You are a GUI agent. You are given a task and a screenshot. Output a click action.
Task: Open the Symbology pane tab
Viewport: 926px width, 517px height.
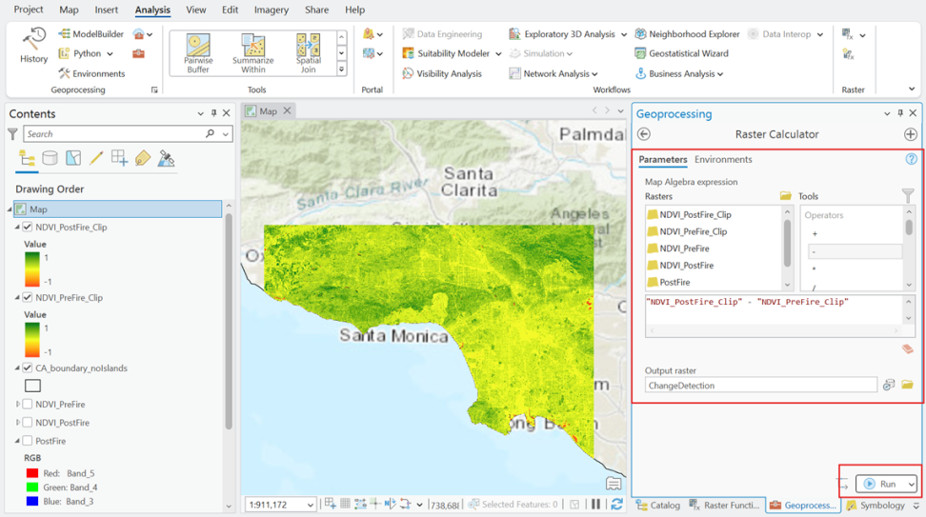tap(876, 506)
